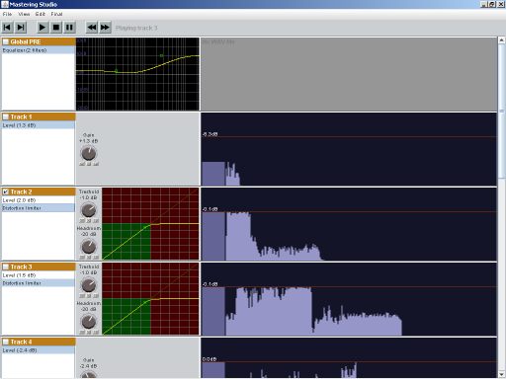This screenshot has width=506, height=379.
Task: Click the Track 2 Headroom knob
Action: pyautogui.click(x=89, y=247)
